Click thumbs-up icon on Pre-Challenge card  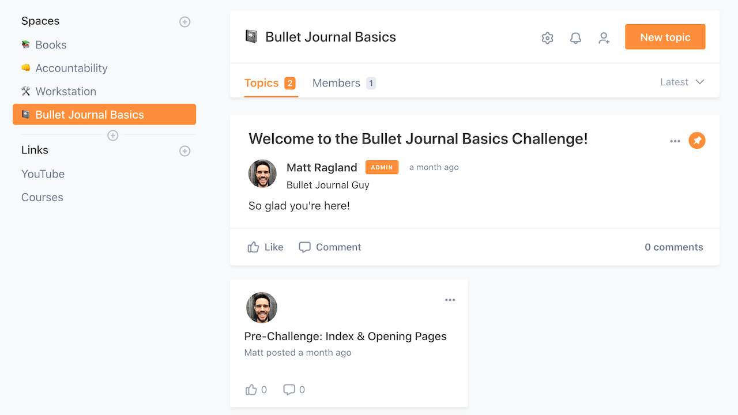coord(251,390)
